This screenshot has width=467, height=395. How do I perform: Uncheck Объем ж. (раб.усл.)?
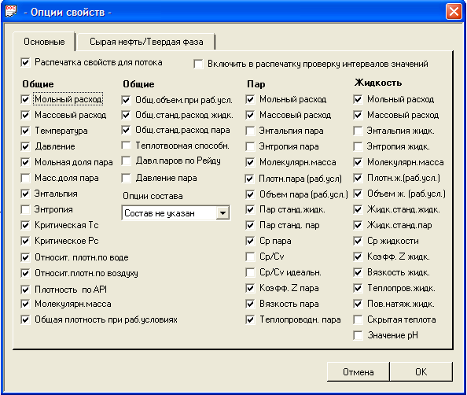(x=358, y=194)
